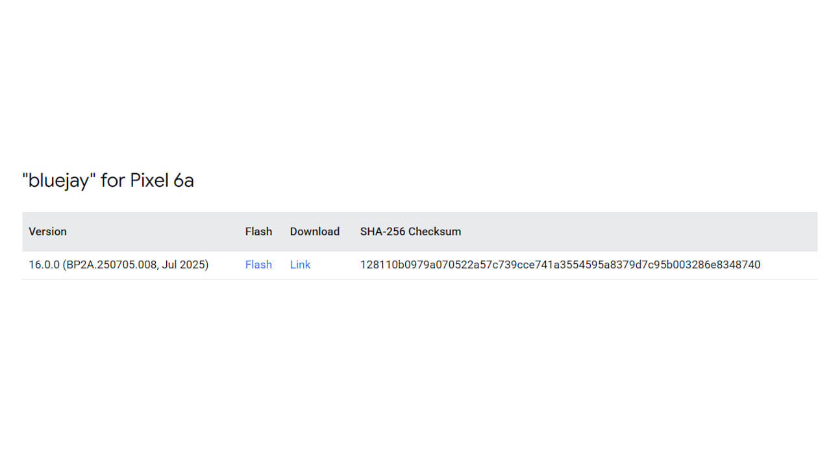Click the Flash column header
This screenshot has height=467, width=831.
point(258,232)
